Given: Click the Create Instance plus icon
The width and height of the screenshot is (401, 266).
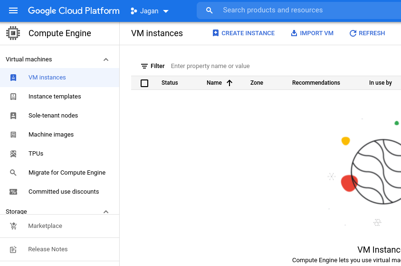Looking at the screenshot, I should pos(216,33).
